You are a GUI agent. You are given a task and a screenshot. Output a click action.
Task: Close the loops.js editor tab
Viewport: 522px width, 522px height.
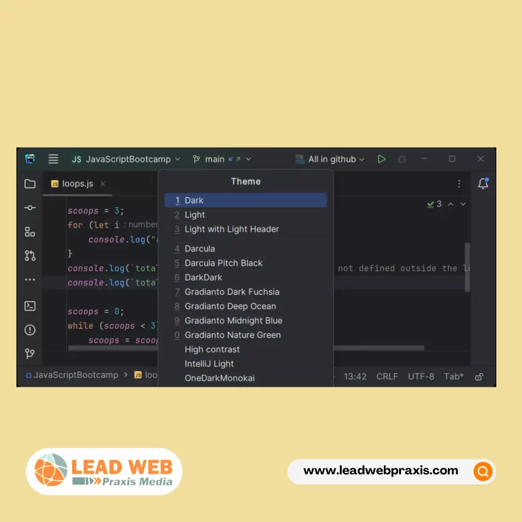click(103, 184)
